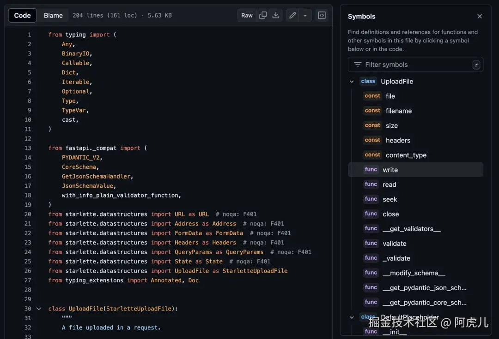Jump to the close function symbol
This screenshot has width=499, height=339.
(x=415, y=214)
